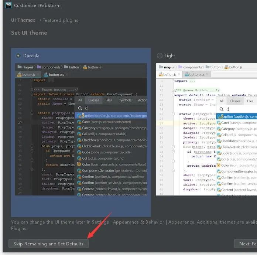The width and height of the screenshot is (257, 255).
Task: Click the All tab in Light preview
Action: (x=222, y=101)
